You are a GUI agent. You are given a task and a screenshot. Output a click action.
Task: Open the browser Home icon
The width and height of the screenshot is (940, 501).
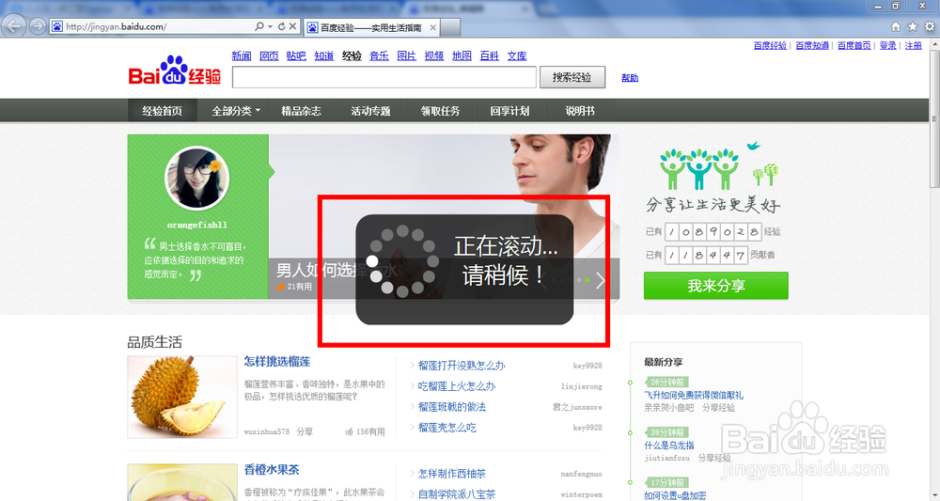pyautogui.click(x=896, y=26)
